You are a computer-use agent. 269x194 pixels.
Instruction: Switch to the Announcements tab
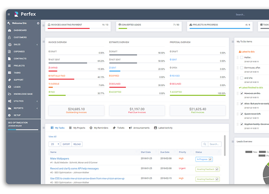[x=139, y=128]
